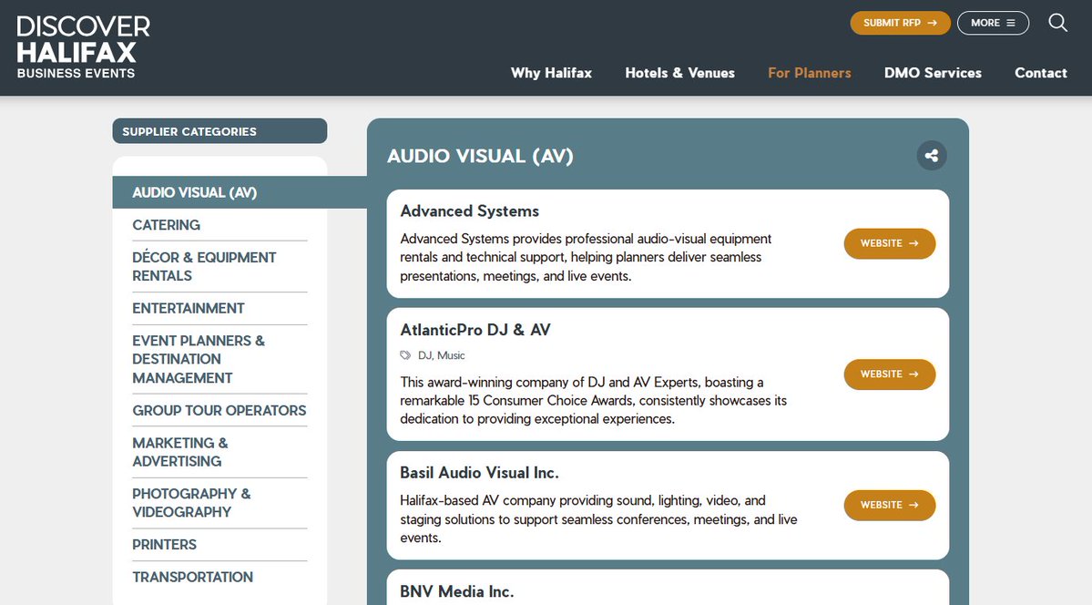Image resolution: width=1092 pixels, height=605 pixels.
Task: Select Photography & Videography category
Action: tap(191, 503)
